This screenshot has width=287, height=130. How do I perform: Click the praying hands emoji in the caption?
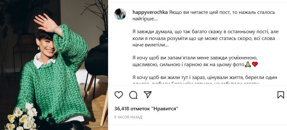pos(248,64)
